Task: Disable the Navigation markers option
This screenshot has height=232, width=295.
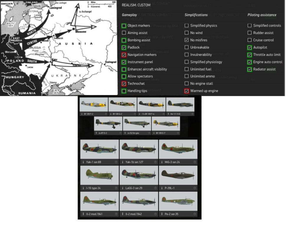Action: 124,55
